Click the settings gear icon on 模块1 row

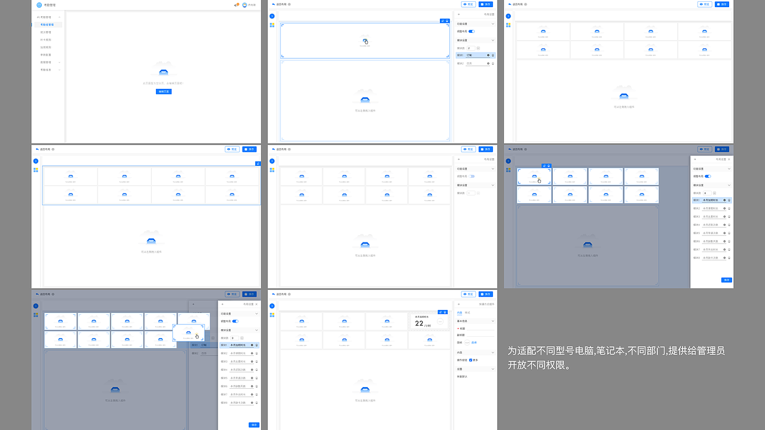tap(488, 55)
